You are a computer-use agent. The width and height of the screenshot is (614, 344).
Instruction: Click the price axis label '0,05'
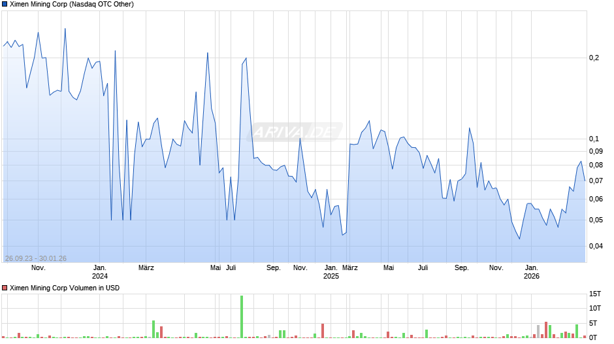[596, 220]
